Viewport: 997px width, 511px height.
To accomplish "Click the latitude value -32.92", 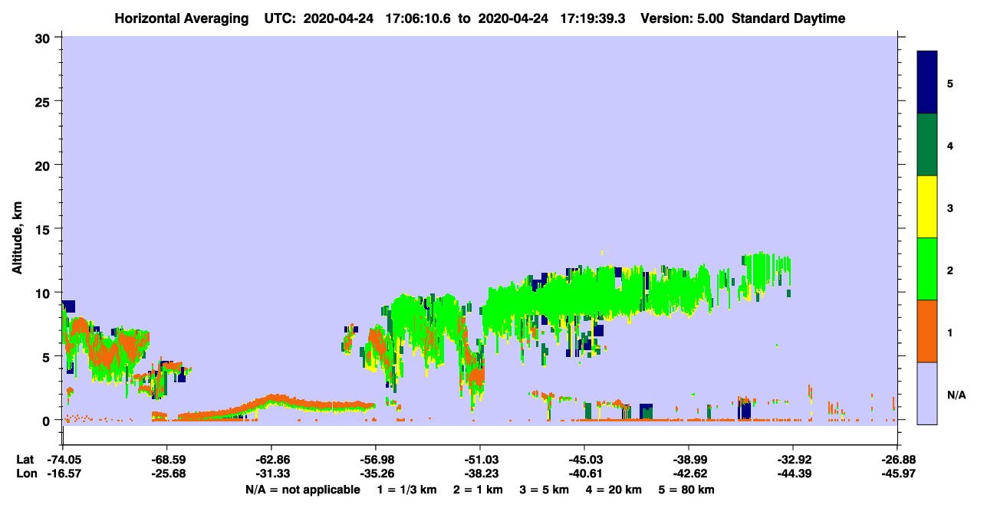I will point(793,460).
